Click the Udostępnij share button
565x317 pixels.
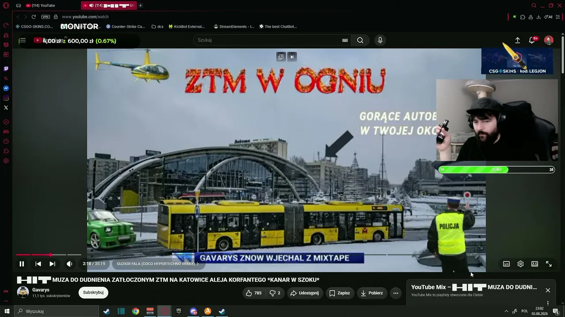pyautogui.click(x=305, y=293)
